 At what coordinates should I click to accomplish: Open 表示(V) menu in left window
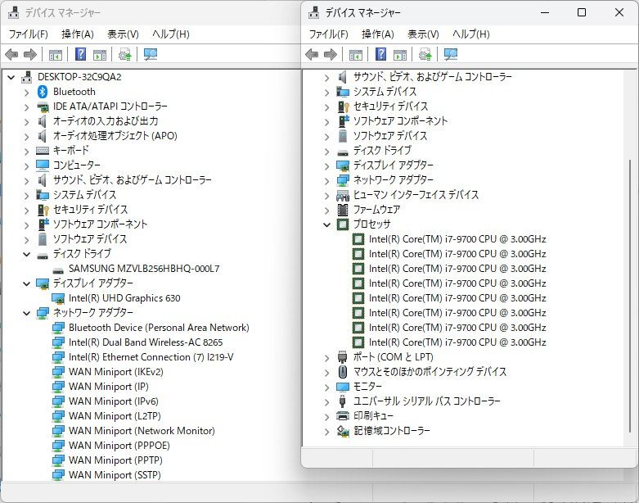tap(123, 34)
